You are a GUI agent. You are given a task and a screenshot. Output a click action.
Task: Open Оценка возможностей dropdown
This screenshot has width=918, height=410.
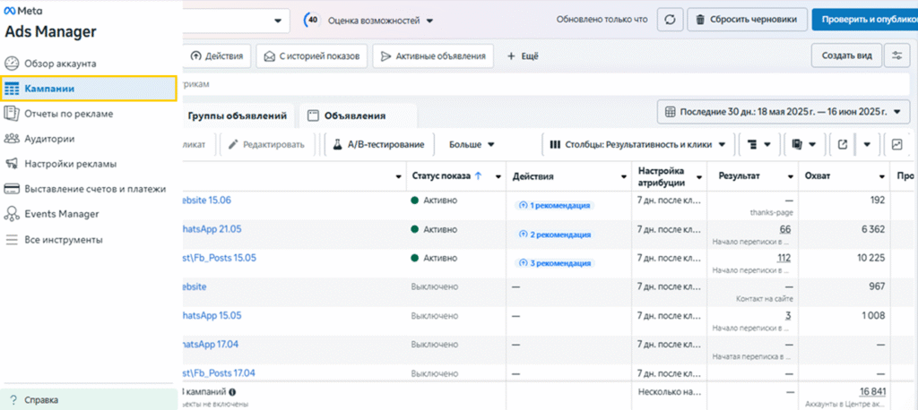click(x=380, y=21)
